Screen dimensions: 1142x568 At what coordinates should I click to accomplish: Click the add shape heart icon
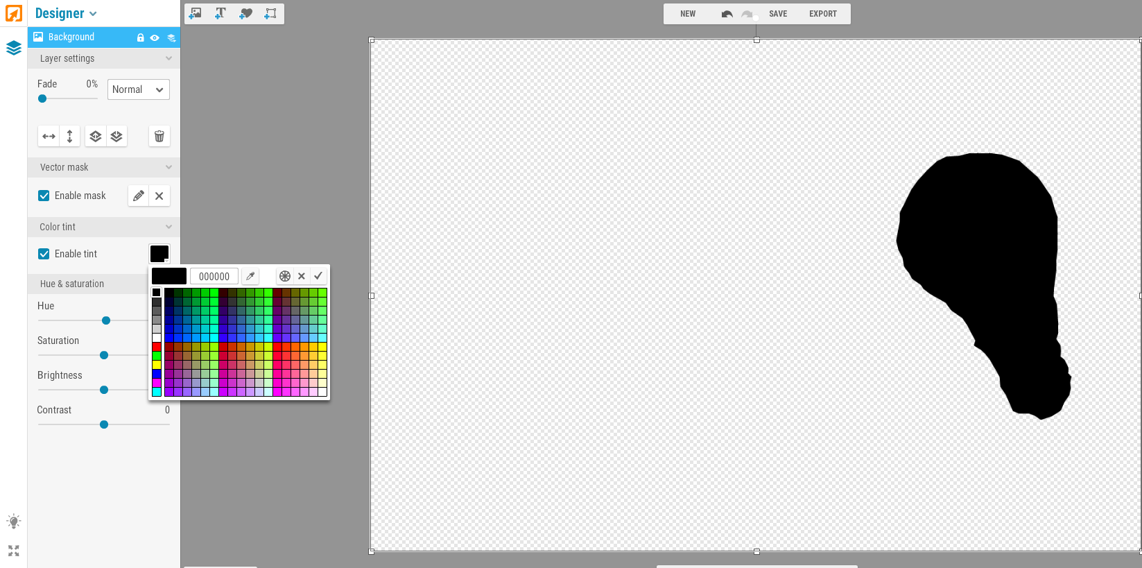point(245,13)
